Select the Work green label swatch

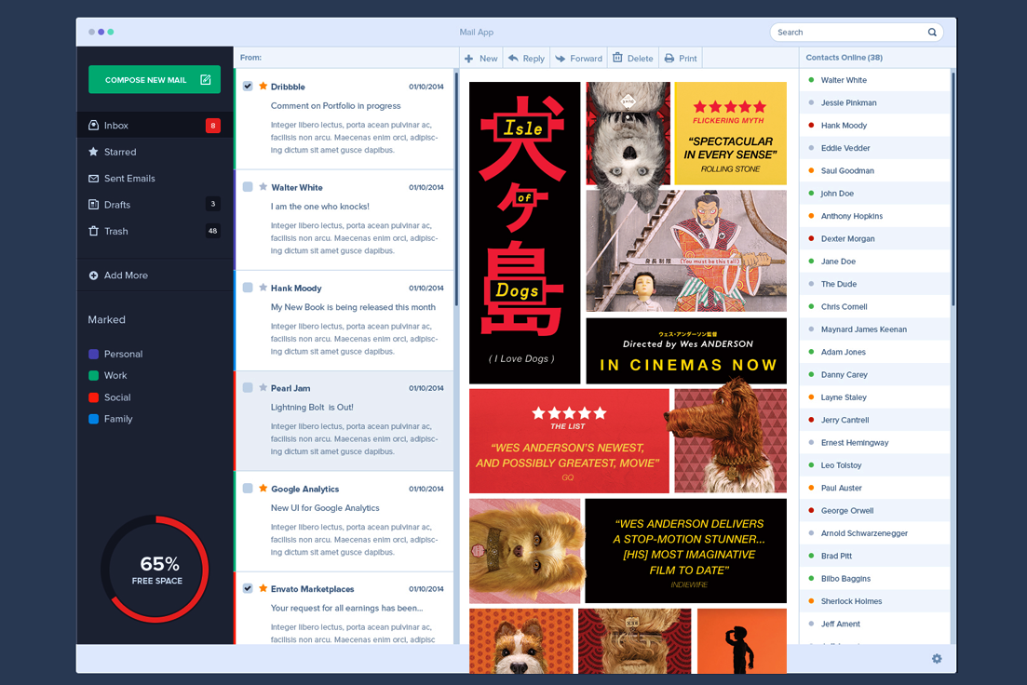click(x=94, y=376)
